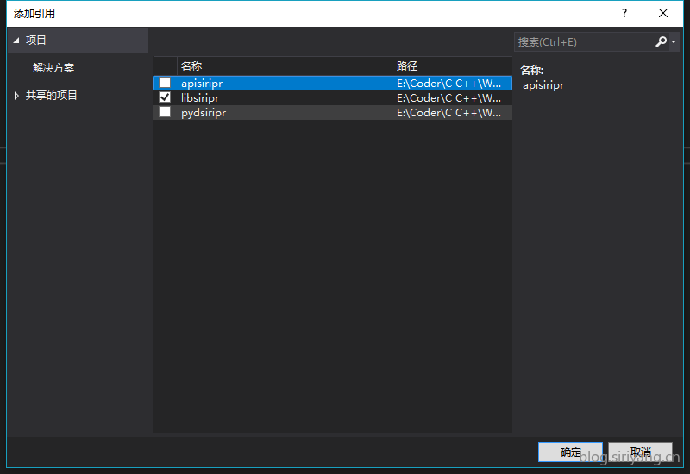Check the apisiripr project checkbox
The image size is (690, 474).
click(x=165, y=84)
